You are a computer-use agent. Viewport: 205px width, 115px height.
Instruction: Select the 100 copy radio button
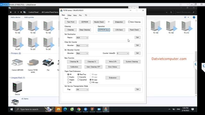[x=90, y=82]
